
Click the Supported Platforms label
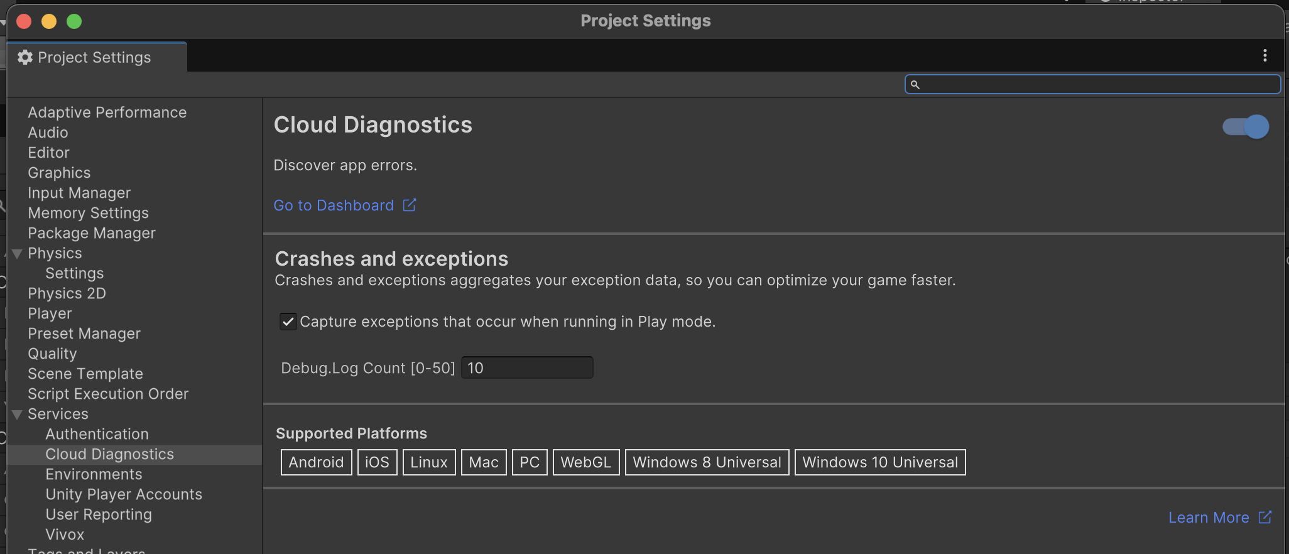tap(351, 433)
